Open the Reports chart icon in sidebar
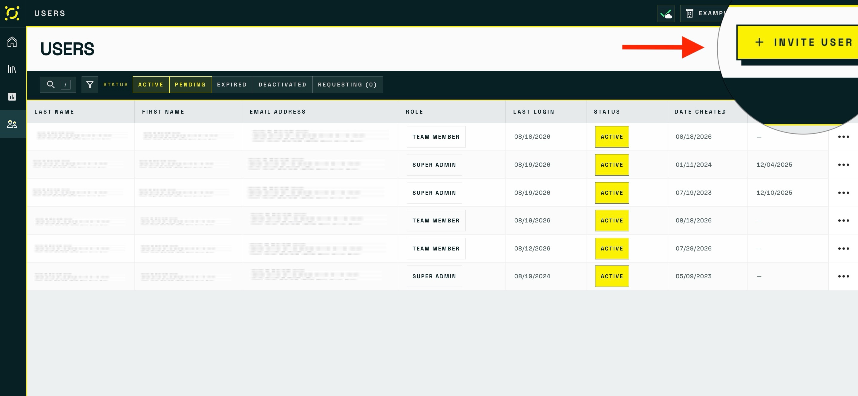Image resolution: width=858 pixels, height=396 pixels. point(12,97)
